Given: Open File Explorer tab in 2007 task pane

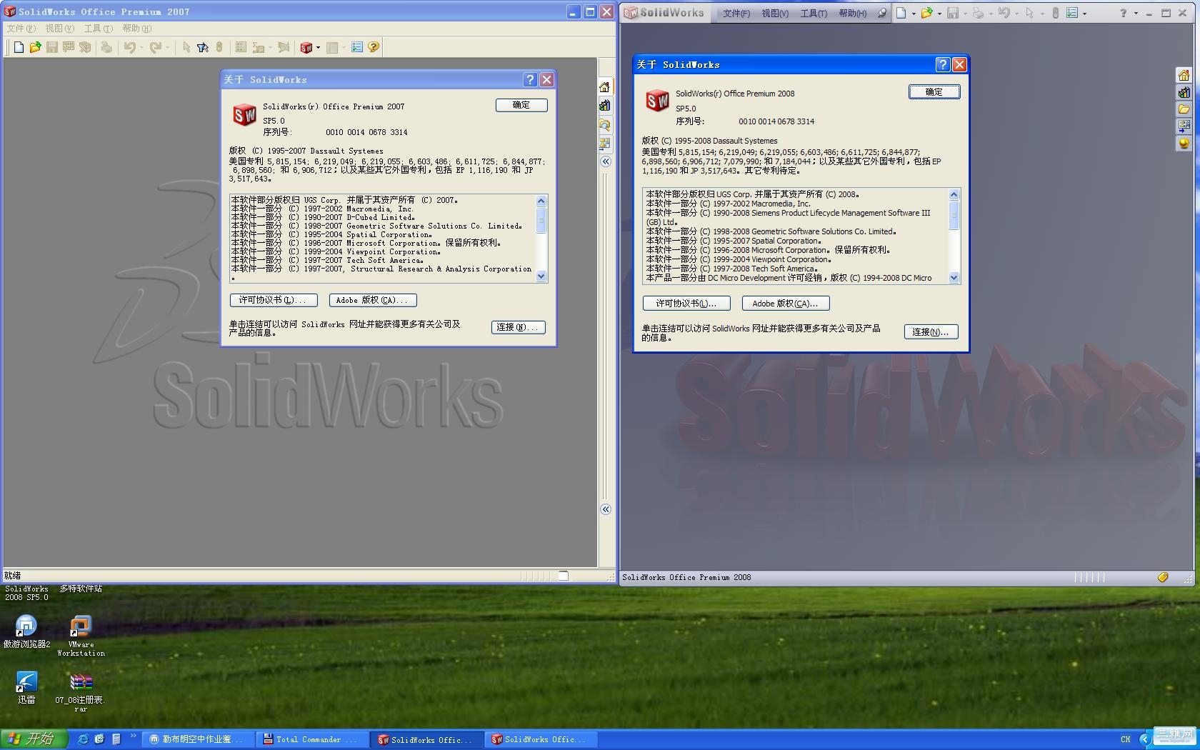Looking at the screenshot, I should (605, 124).
